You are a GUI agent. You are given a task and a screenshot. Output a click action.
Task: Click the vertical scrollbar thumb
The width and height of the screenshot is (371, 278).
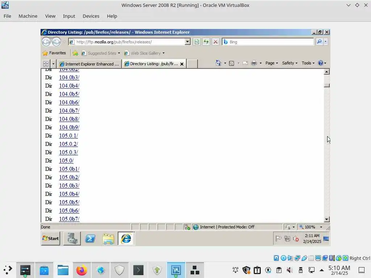pyautogui.click(x=326, y=85)
